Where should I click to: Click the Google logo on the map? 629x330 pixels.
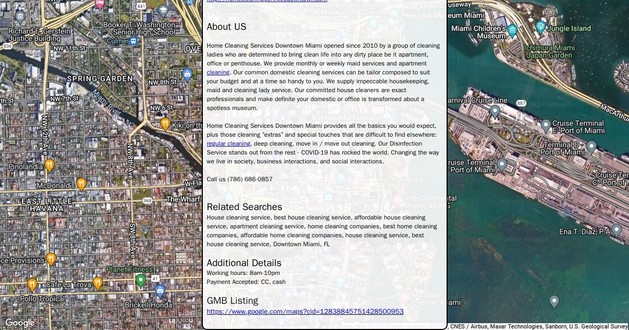[19, 323]
